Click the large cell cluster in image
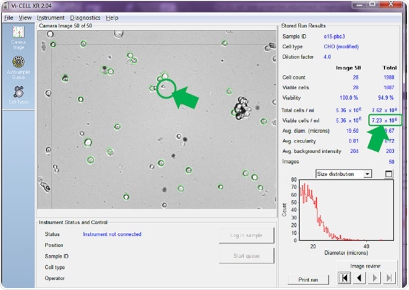 (x=242, y=109)
